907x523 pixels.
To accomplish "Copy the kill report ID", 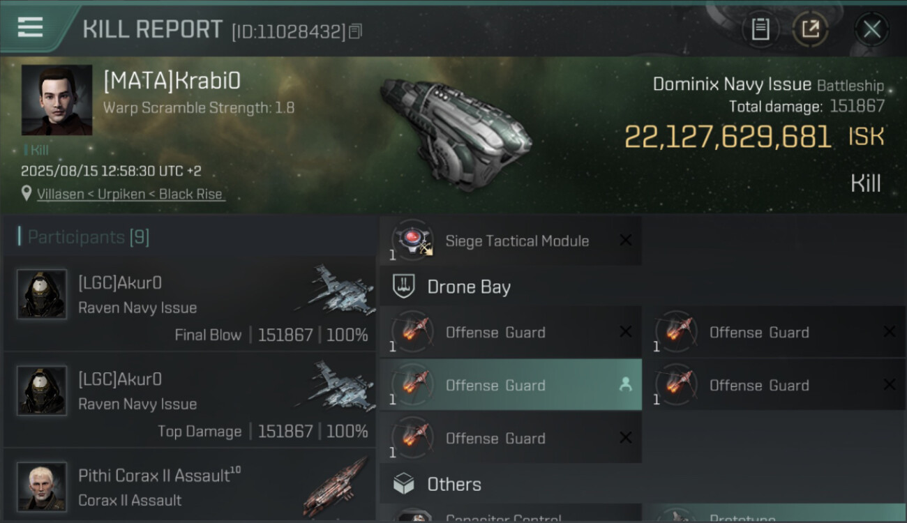I will pyautogui.click(x=356, y=31).
